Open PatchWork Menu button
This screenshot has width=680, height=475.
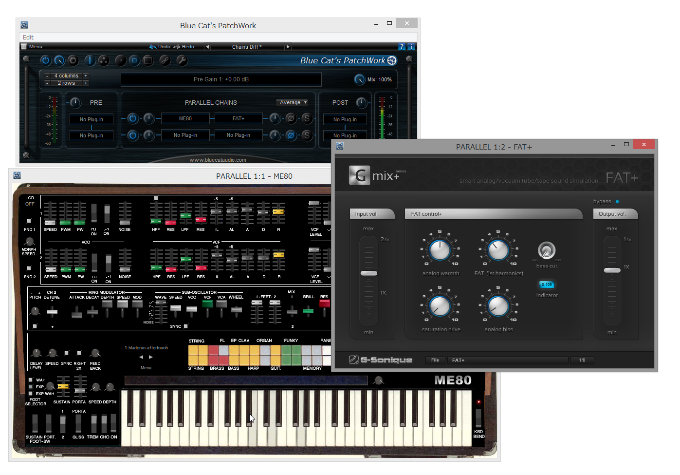[32, 47]
